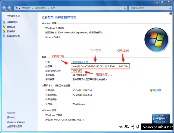Select the installed memory value 4.00 GB

pyautogui.click(x=77, y=71)
